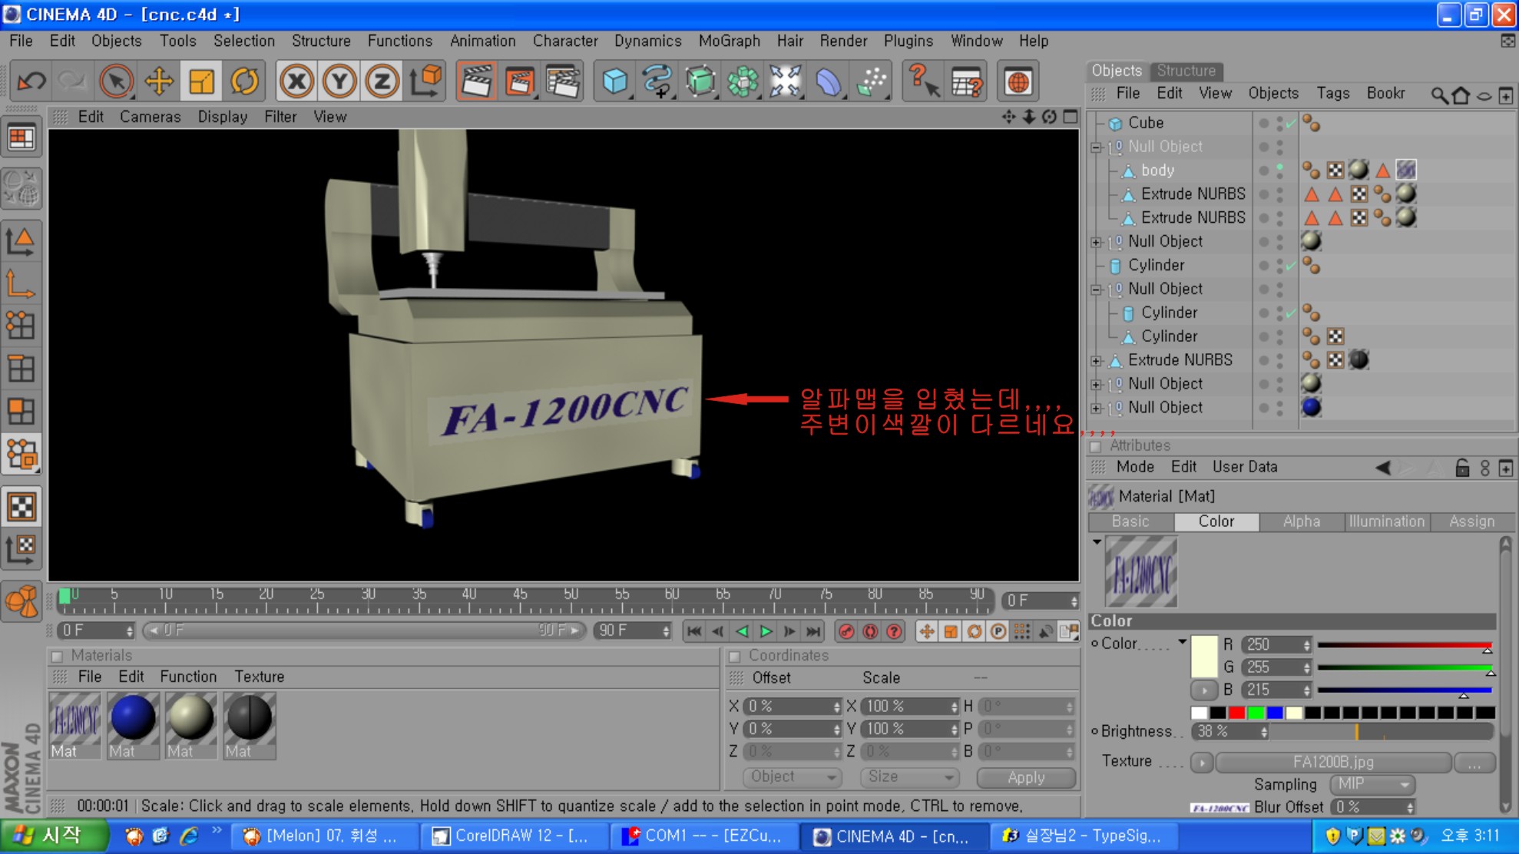The image size is (1519, 854).
Task: Toggle world/object coordinate system icon
Action: coord(425,81)
